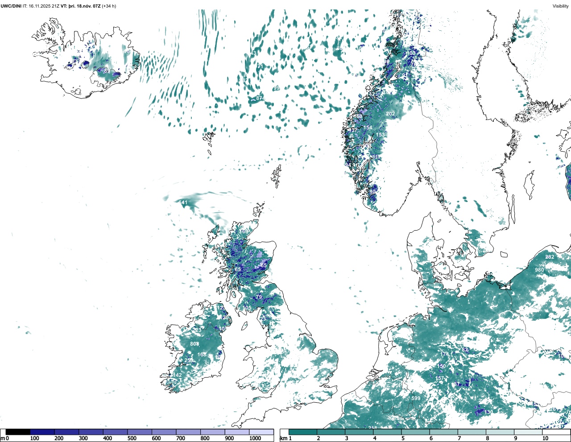Click the '7' tick label on the km legend
Screen dimensions: 571x442
pyautogui.click(x=459, y=438)
